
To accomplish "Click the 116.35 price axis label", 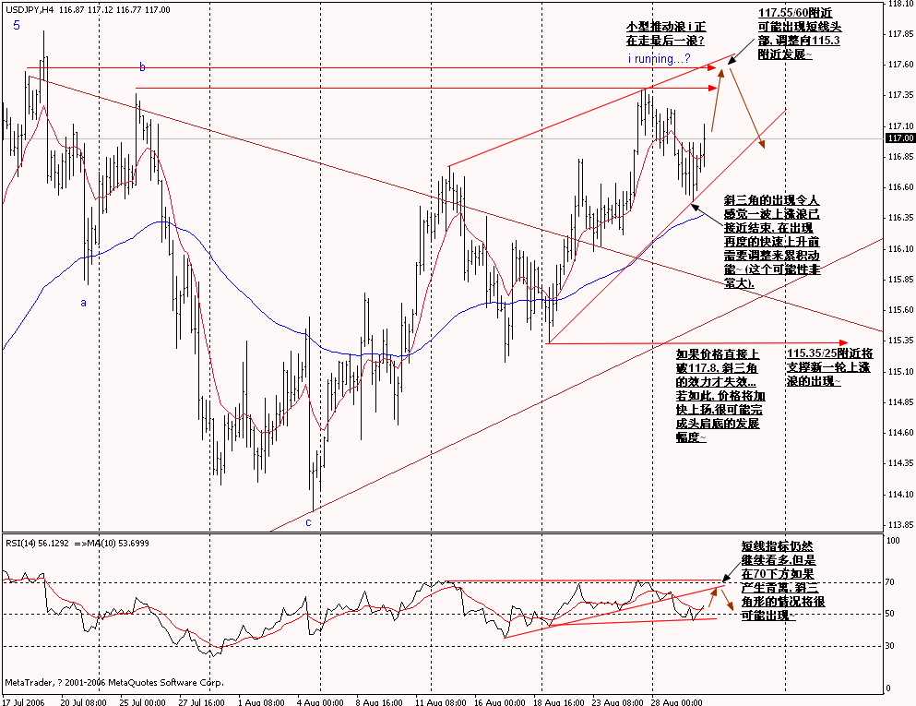I will pos(900,218).
